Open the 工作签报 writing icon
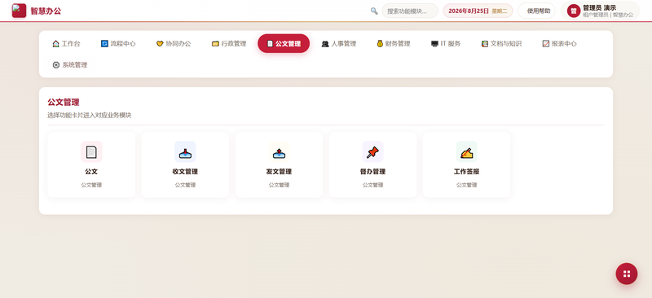652x298 pixels. click(466, 151)
